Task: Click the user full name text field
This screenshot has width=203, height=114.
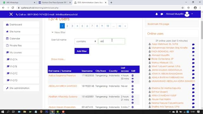Action: pyautogui.click(x=112, y=41)
